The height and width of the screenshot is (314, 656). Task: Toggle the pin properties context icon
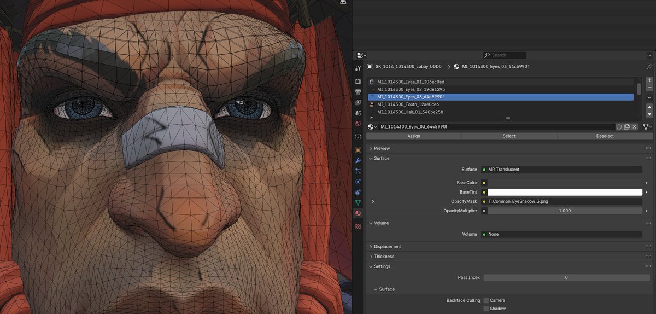(x=649, y=66)
